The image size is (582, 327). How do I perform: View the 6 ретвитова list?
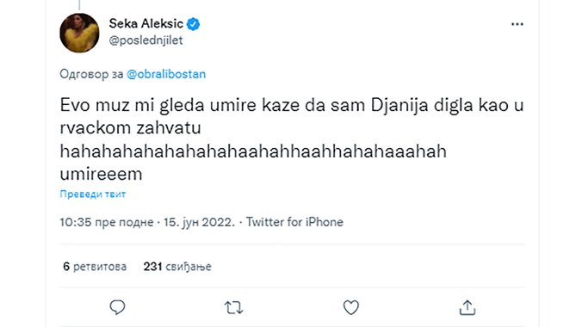click(x=95, y=267)
